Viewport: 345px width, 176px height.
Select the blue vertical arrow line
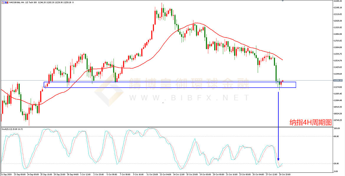click(279, 124)
